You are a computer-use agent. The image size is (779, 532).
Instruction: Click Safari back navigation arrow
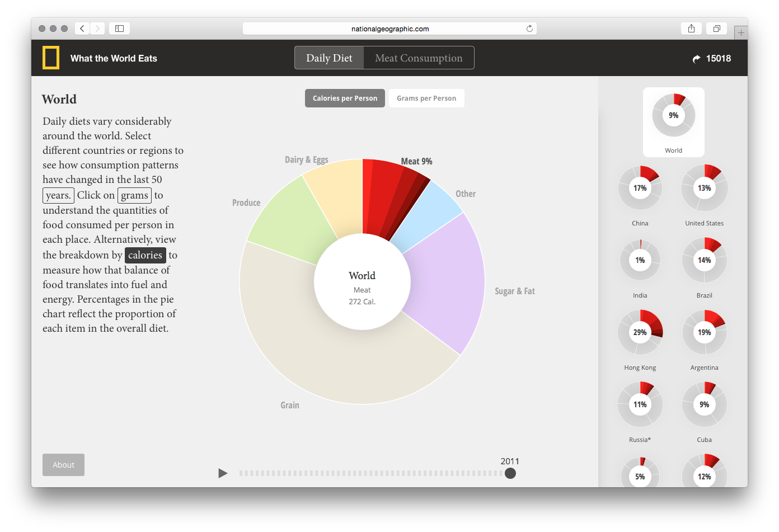82,29
